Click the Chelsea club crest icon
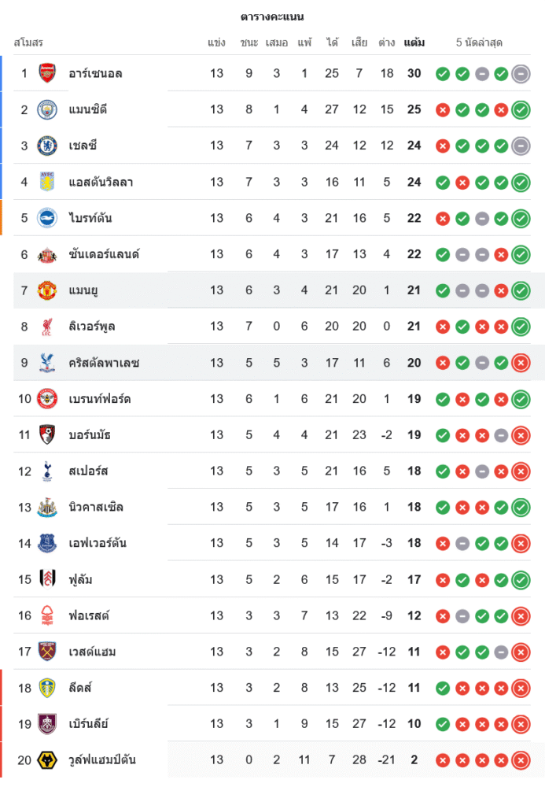The width and height of the screenshot is (545, 787). [x=47, y=146]
